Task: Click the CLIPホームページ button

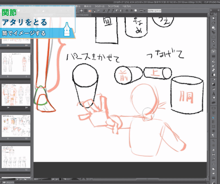Action: point(154,11)
